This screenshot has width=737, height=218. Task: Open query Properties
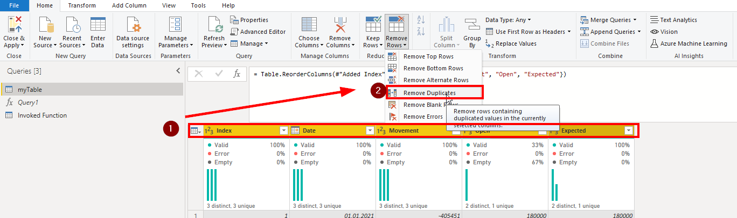pyautogui.click(x=249, y=20)
